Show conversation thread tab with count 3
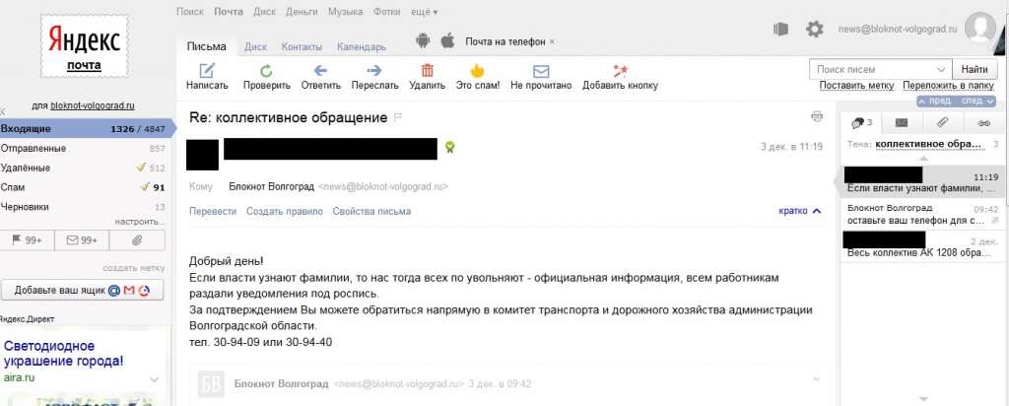Screen dimensions: 1009x406 point(861,123)
